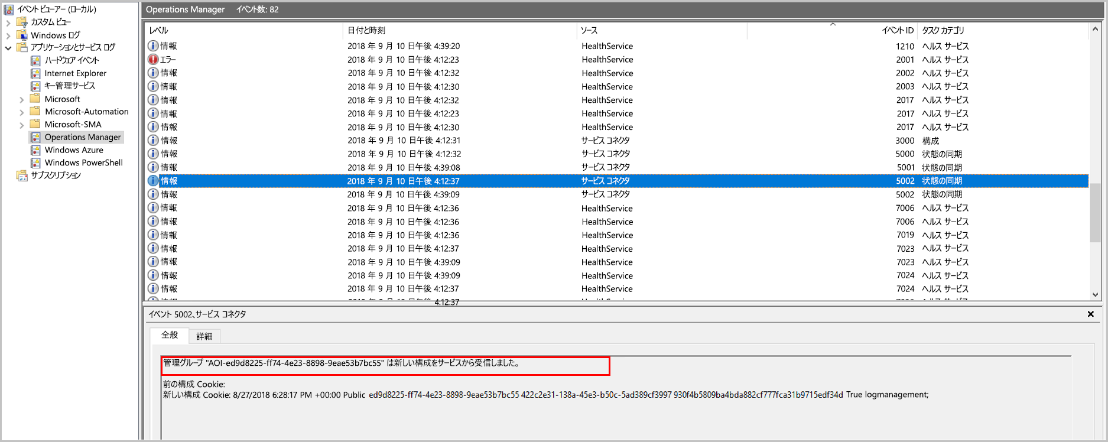The image size is (1108, 442).
Task: Sort by the レベル column header
Action: pos(243,30)
